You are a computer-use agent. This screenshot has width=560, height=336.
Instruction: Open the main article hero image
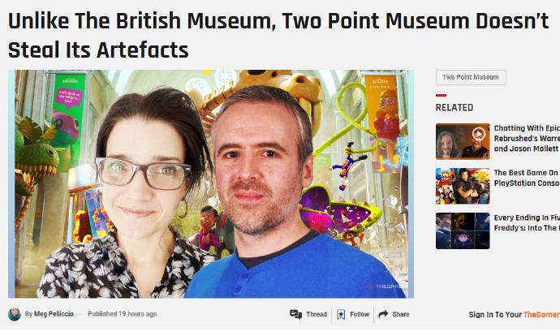point(211,184)
